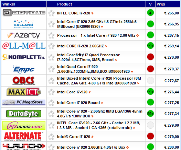Click the € 269,14 price for @LL-M@LL
Screen dimensions: 181x150
click(x=171, y=46)
